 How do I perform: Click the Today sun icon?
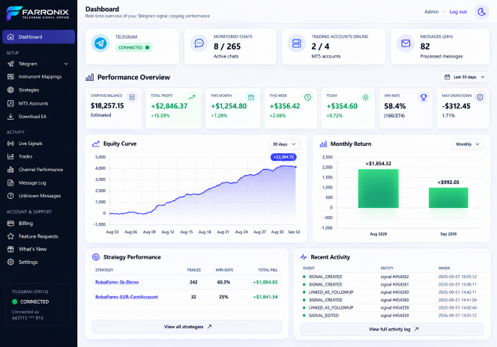pyautogui.click(x=366, y=97)
